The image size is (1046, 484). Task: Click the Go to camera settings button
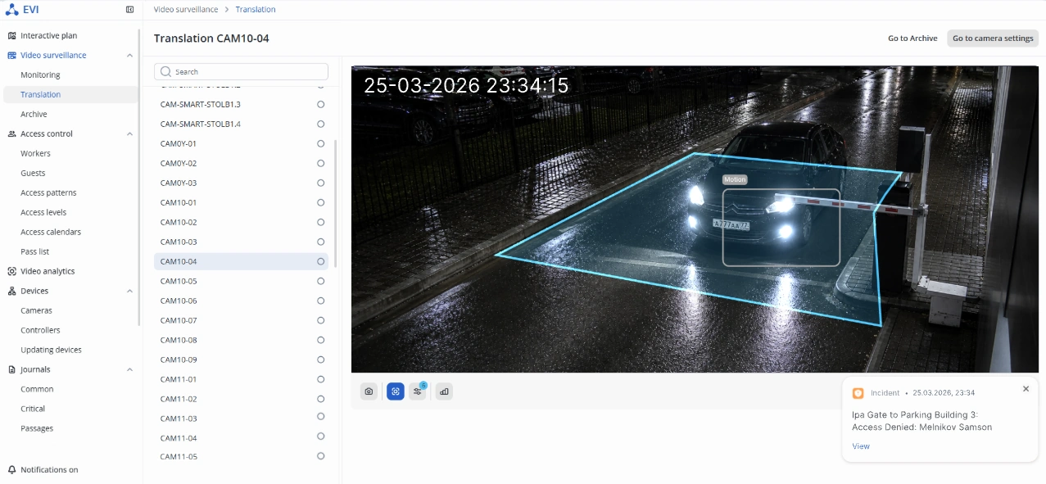(993, 38)
